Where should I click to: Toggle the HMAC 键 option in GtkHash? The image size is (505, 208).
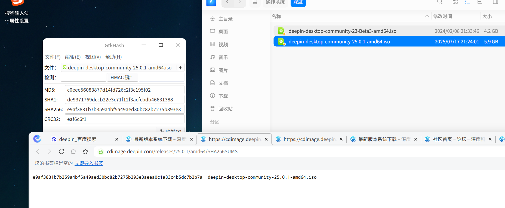pyautogui.click(x=122, y=77)
